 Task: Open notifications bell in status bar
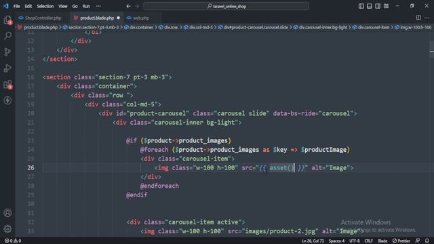point(427,241)
